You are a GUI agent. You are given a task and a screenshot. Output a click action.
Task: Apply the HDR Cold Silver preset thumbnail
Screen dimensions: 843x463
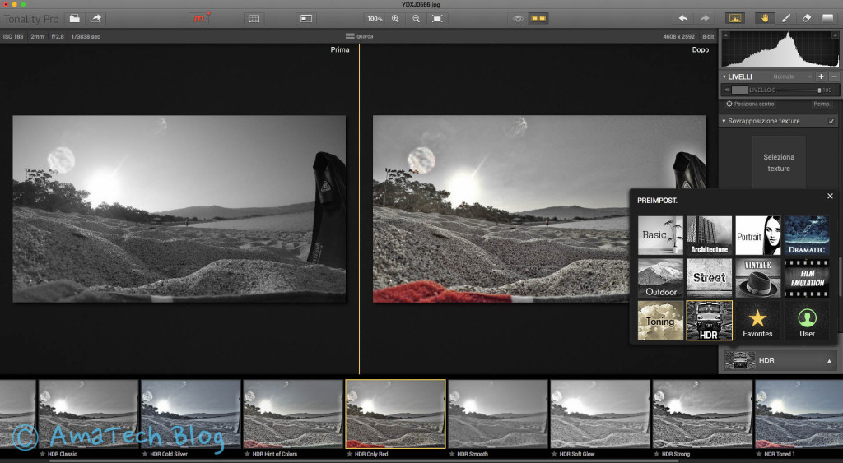190,414
